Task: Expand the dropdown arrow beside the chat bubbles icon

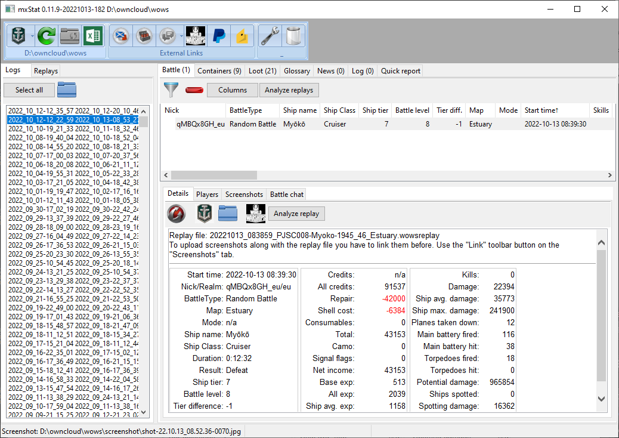Action: tap(181, 36)
